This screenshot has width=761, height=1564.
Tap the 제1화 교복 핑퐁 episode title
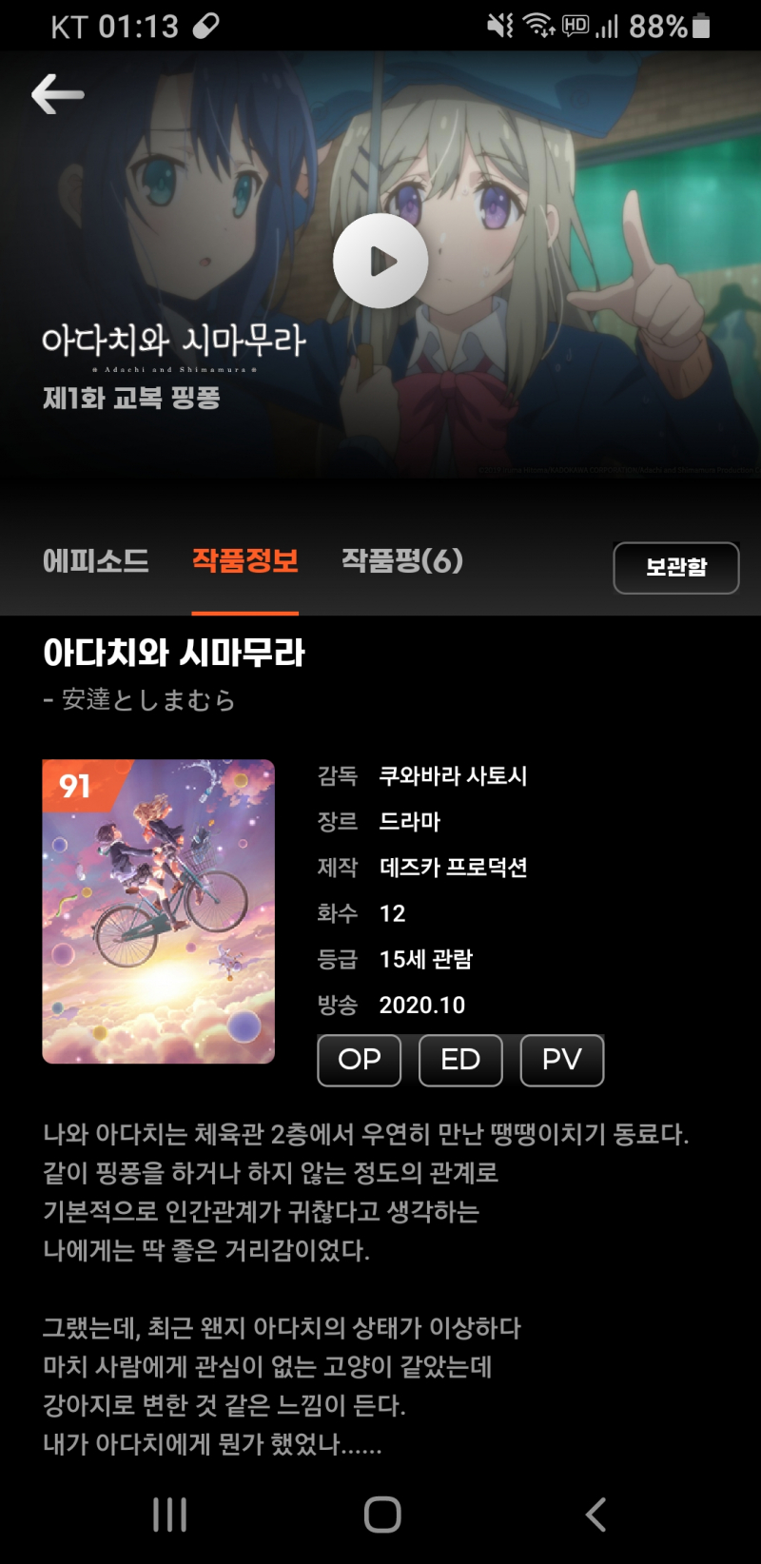(x=131, y=398)
